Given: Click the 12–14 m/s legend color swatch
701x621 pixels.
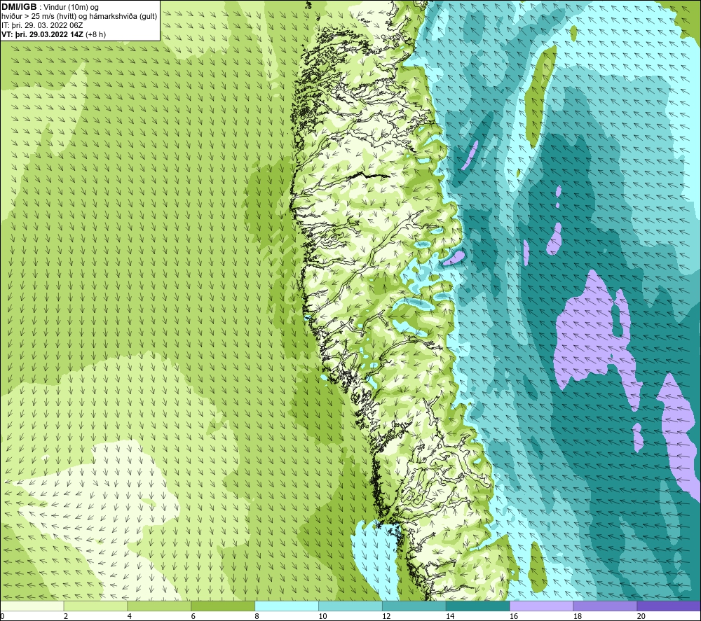Looking at the screenshot, I should pos(414,606).
